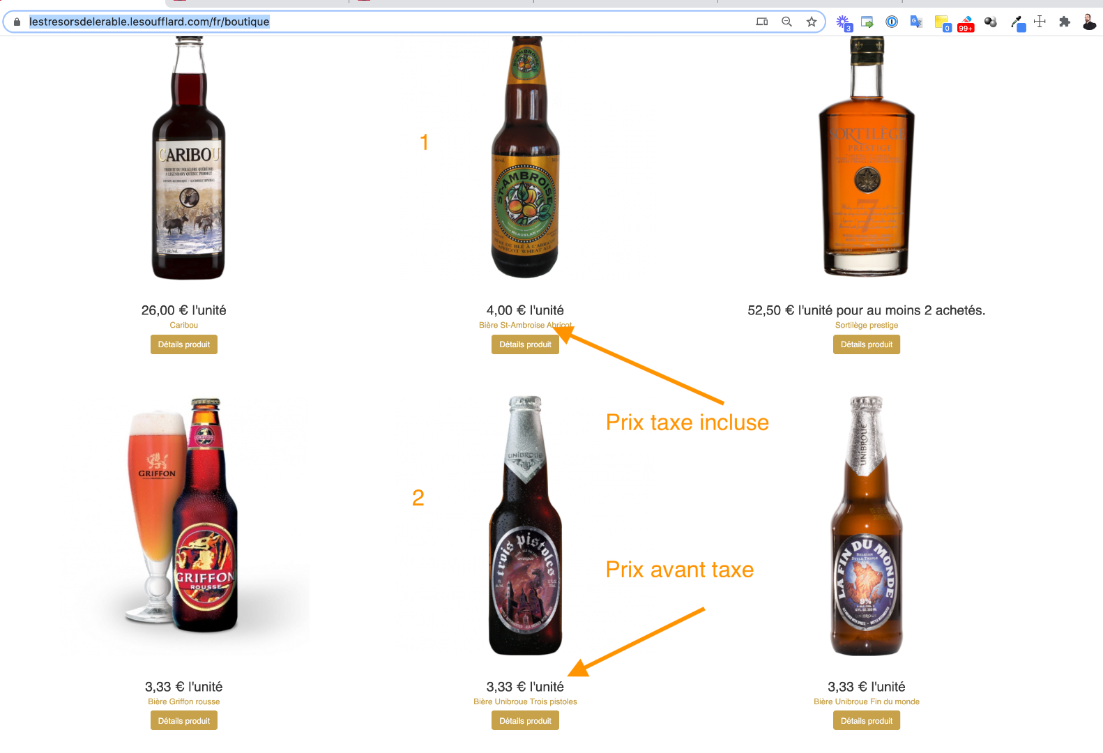1103x753 pixels.
Task: Open the 1Password extension
Action: (892, 22)
